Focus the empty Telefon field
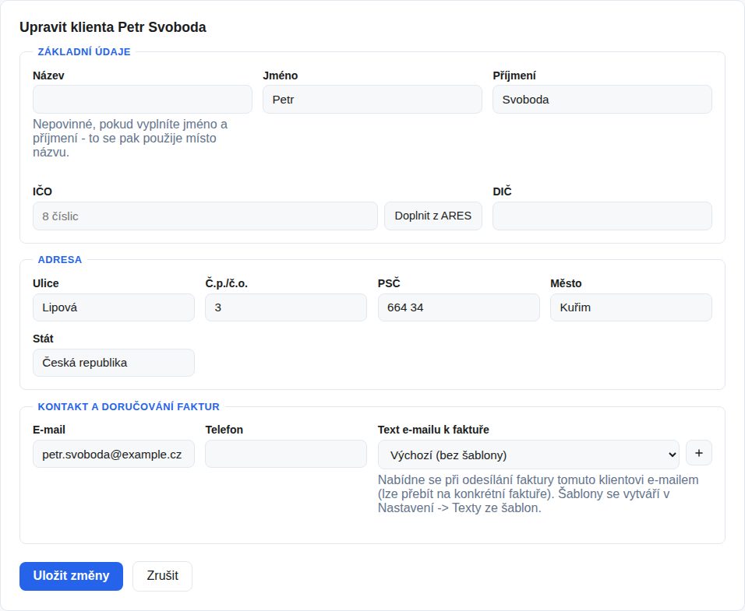 click(x=286, y=454)
